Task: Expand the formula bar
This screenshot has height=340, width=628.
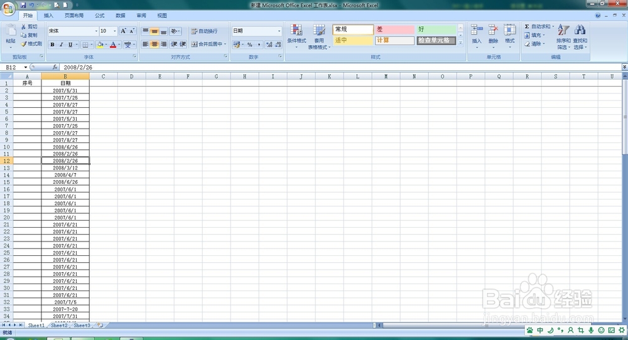Action: click(624, 66)
